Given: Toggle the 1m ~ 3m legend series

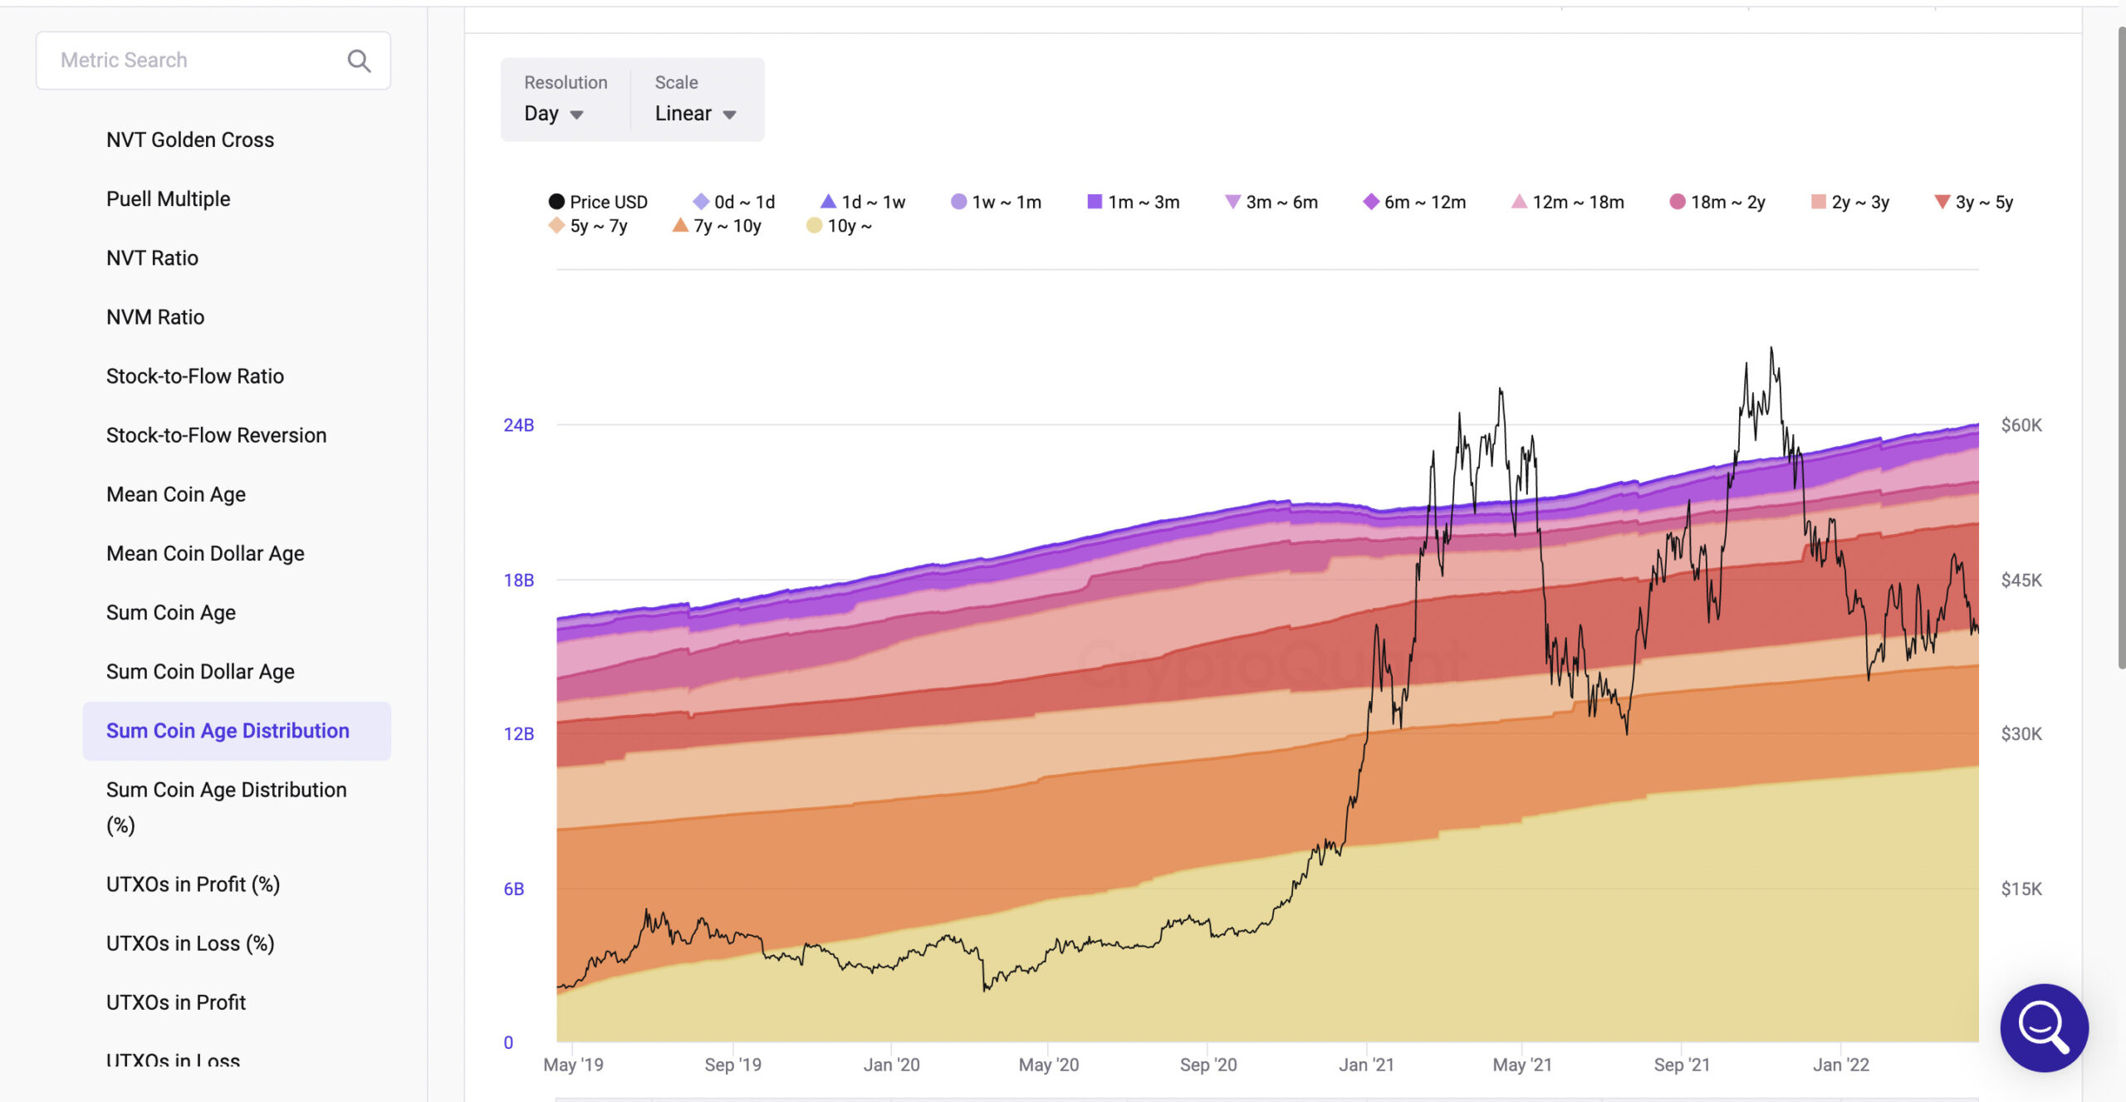Looking at the screenshot, I should (x=1134, y=202).
